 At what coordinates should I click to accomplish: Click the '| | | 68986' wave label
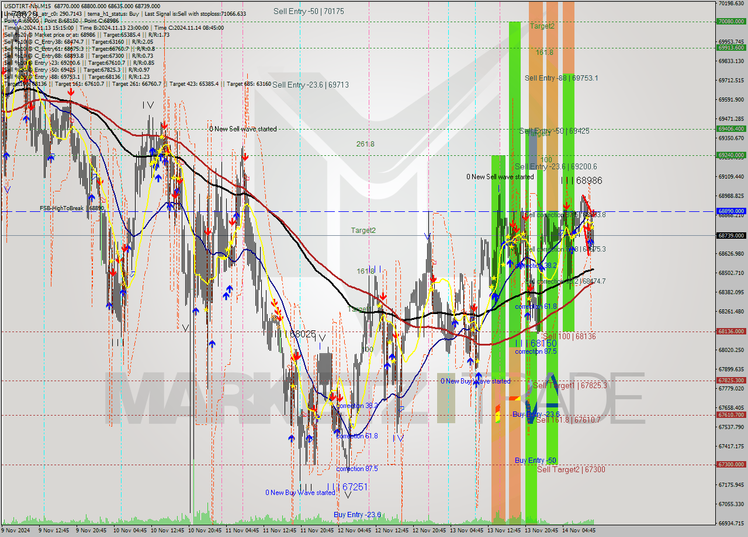click(x=581, y=180)
